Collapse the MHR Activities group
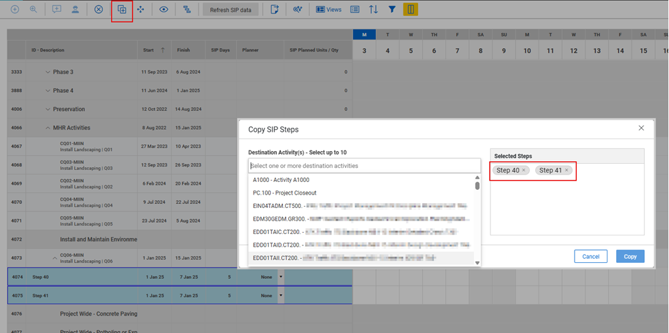The image size is (669, 333). (x=47, y=128)
